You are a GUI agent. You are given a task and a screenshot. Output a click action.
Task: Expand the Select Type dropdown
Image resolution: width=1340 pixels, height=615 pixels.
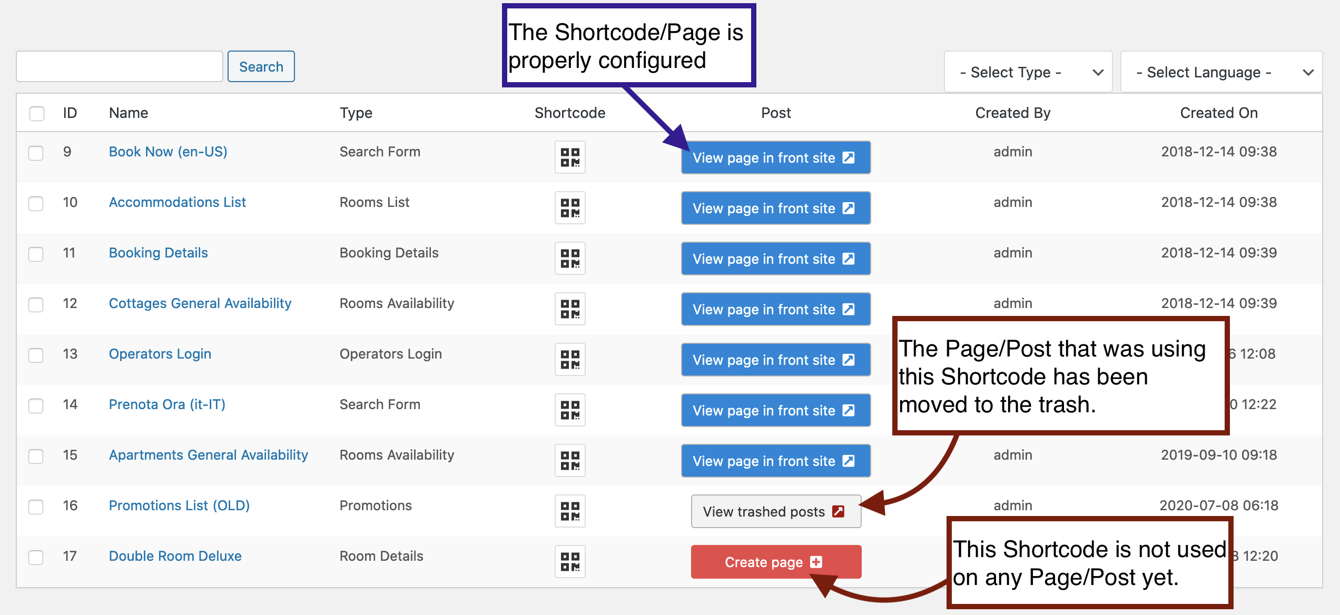1028,72
